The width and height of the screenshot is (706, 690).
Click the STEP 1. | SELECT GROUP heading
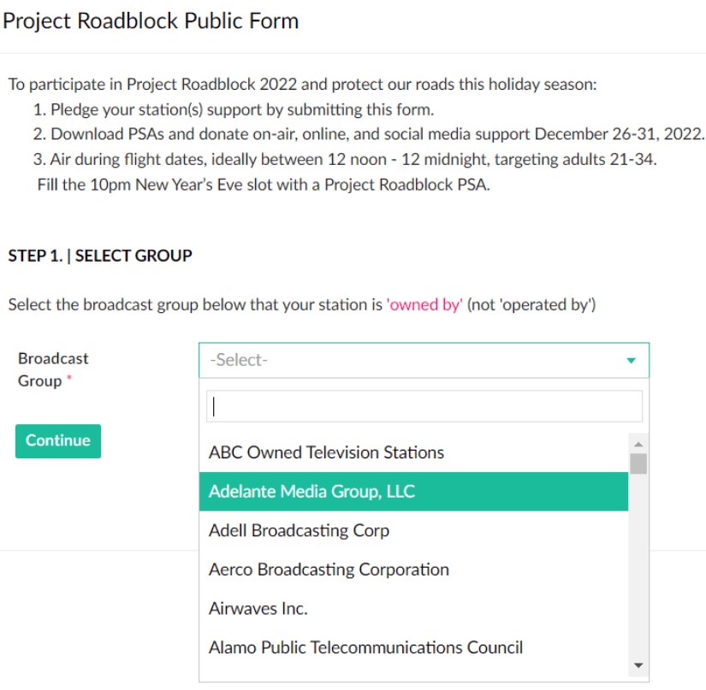click(100, 256)
